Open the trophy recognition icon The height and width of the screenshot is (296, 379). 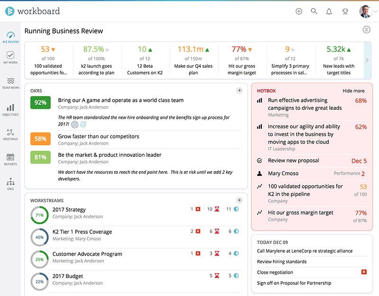click(345, 11)
